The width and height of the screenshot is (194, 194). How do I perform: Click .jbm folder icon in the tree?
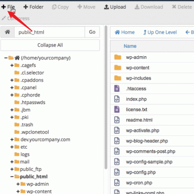pos(17,110)
